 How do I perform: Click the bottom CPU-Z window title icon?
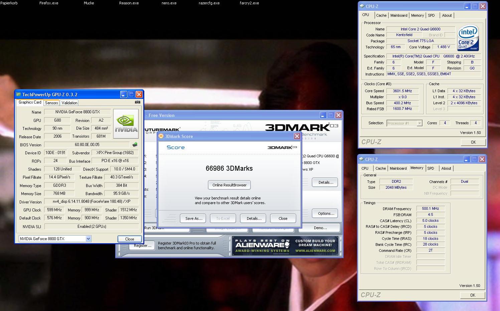[x=361, y=159]
